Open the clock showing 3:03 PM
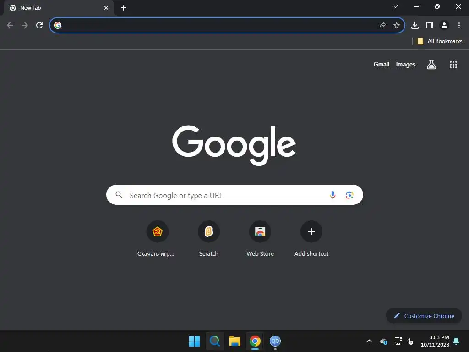Screen dimensions: 469x352 point(435,341)
